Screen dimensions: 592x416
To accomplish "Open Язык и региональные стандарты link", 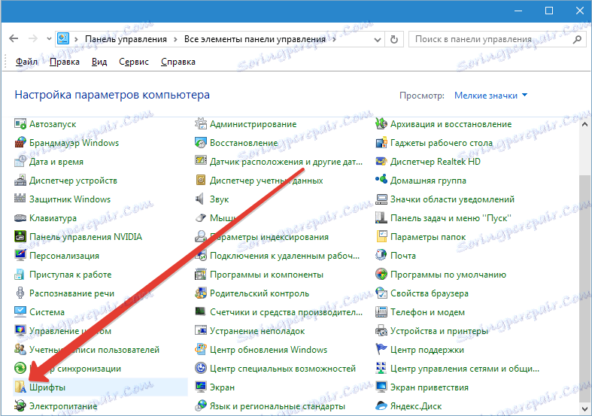I will click(278, 406).
